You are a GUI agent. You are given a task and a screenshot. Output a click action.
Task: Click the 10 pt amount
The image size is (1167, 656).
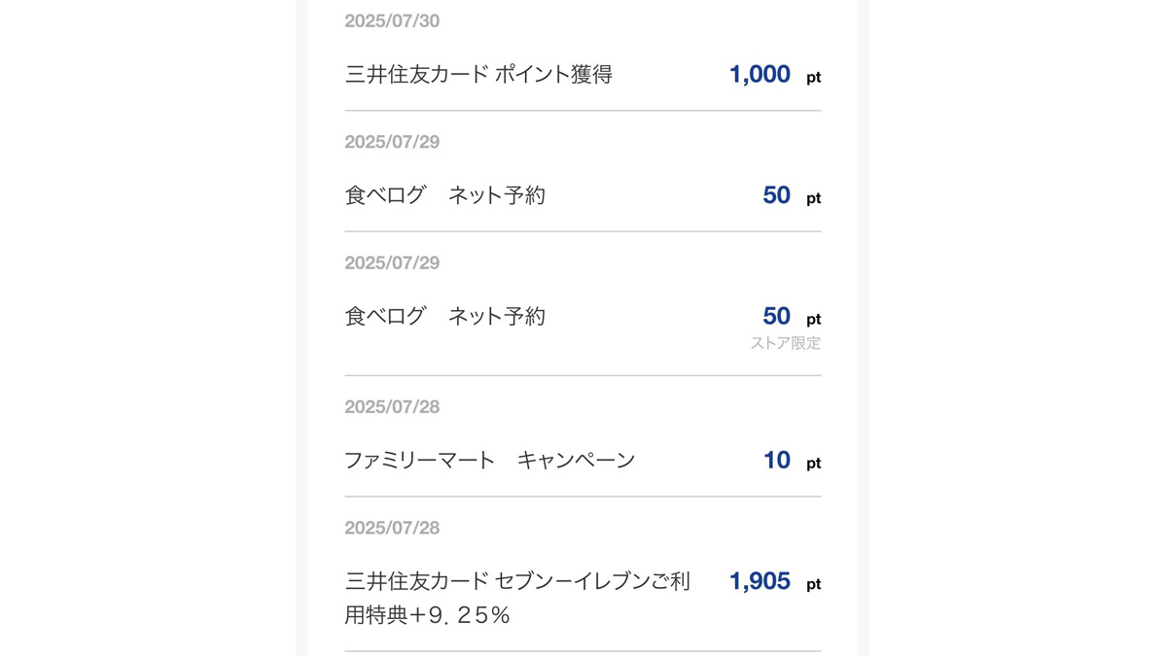[x=776, y=461]
